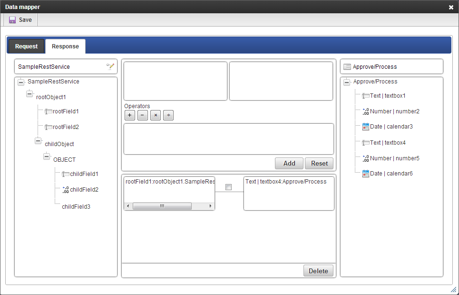Select the rootObject1 tree label

click(x=51, y=97)
